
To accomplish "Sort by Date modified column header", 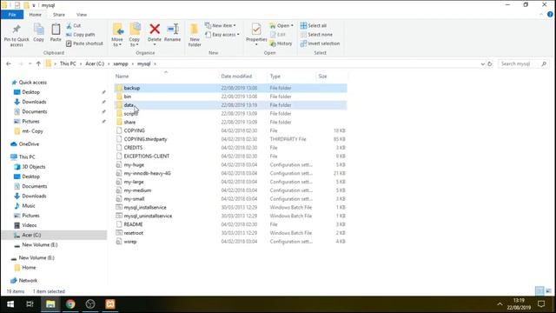I will coord(236,77).
